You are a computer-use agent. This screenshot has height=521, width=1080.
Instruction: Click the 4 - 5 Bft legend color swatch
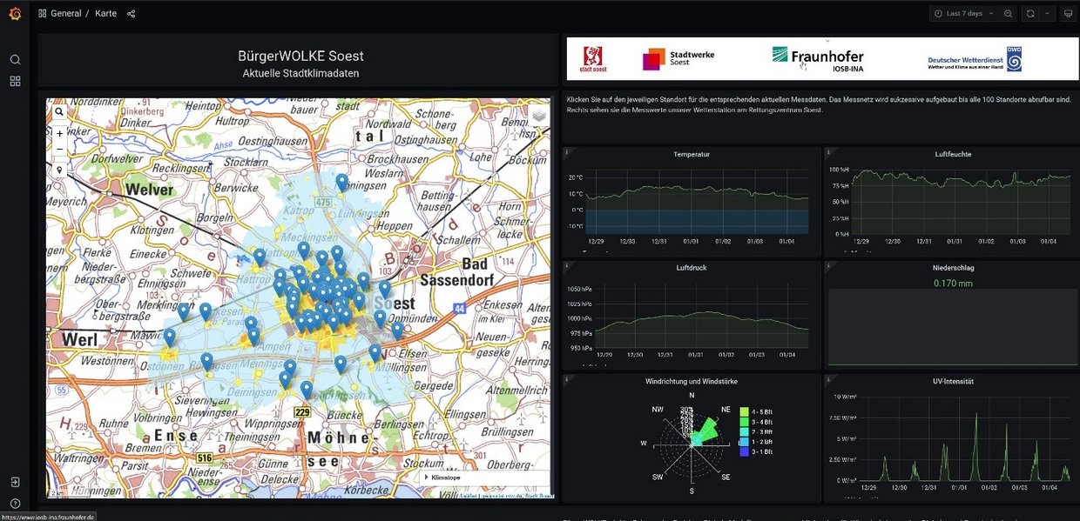coord(744,411)
